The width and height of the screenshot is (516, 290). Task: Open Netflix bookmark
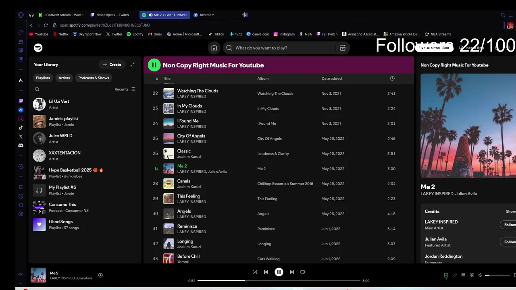(61, 34)
